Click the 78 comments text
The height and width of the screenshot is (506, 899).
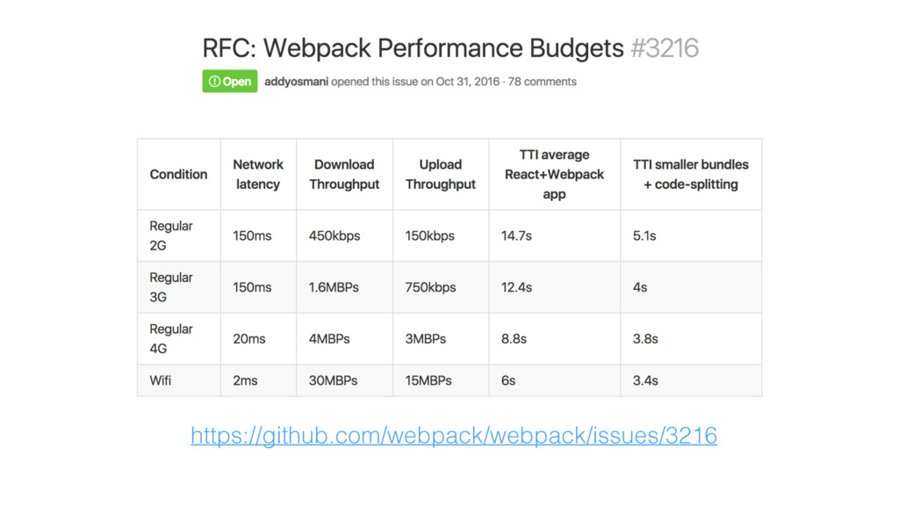coord(543,82)
